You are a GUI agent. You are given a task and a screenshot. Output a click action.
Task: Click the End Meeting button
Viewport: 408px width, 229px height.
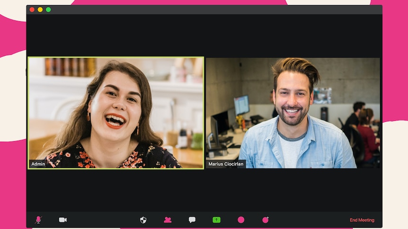(362, 220)
